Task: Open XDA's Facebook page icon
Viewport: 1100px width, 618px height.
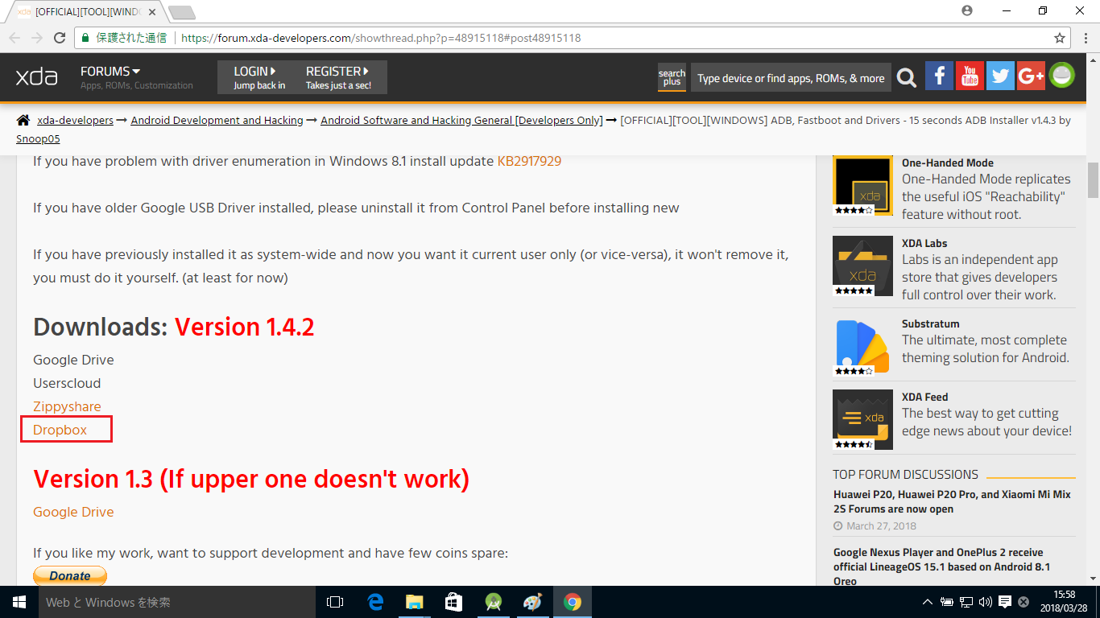Action: [939, 76]
